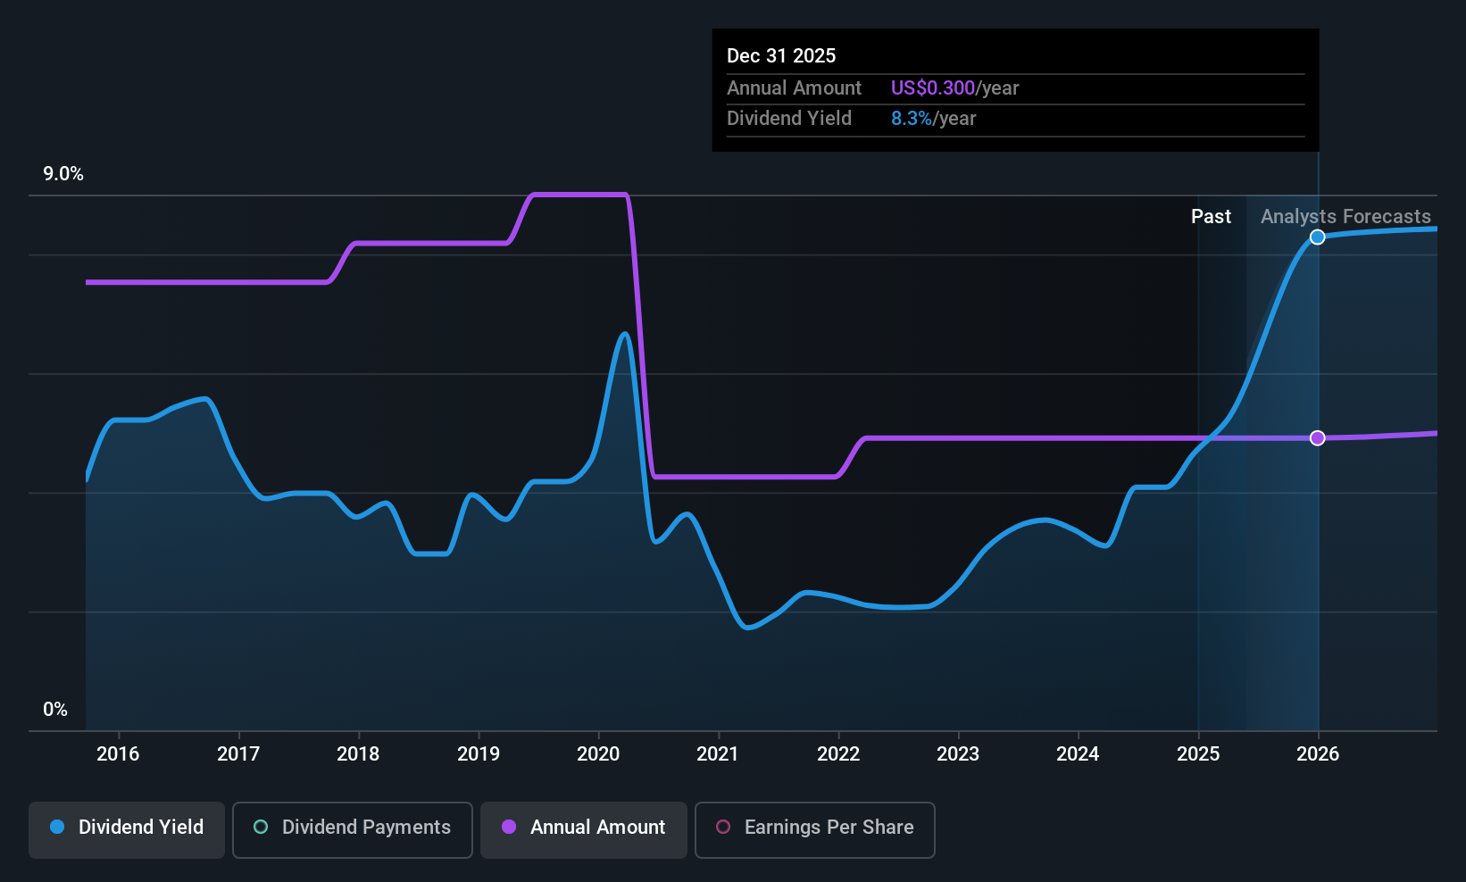Click the US$0.300/year value in tooltip

[x=954, y=87]
